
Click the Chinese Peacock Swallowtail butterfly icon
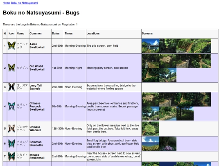pos(11,106)
